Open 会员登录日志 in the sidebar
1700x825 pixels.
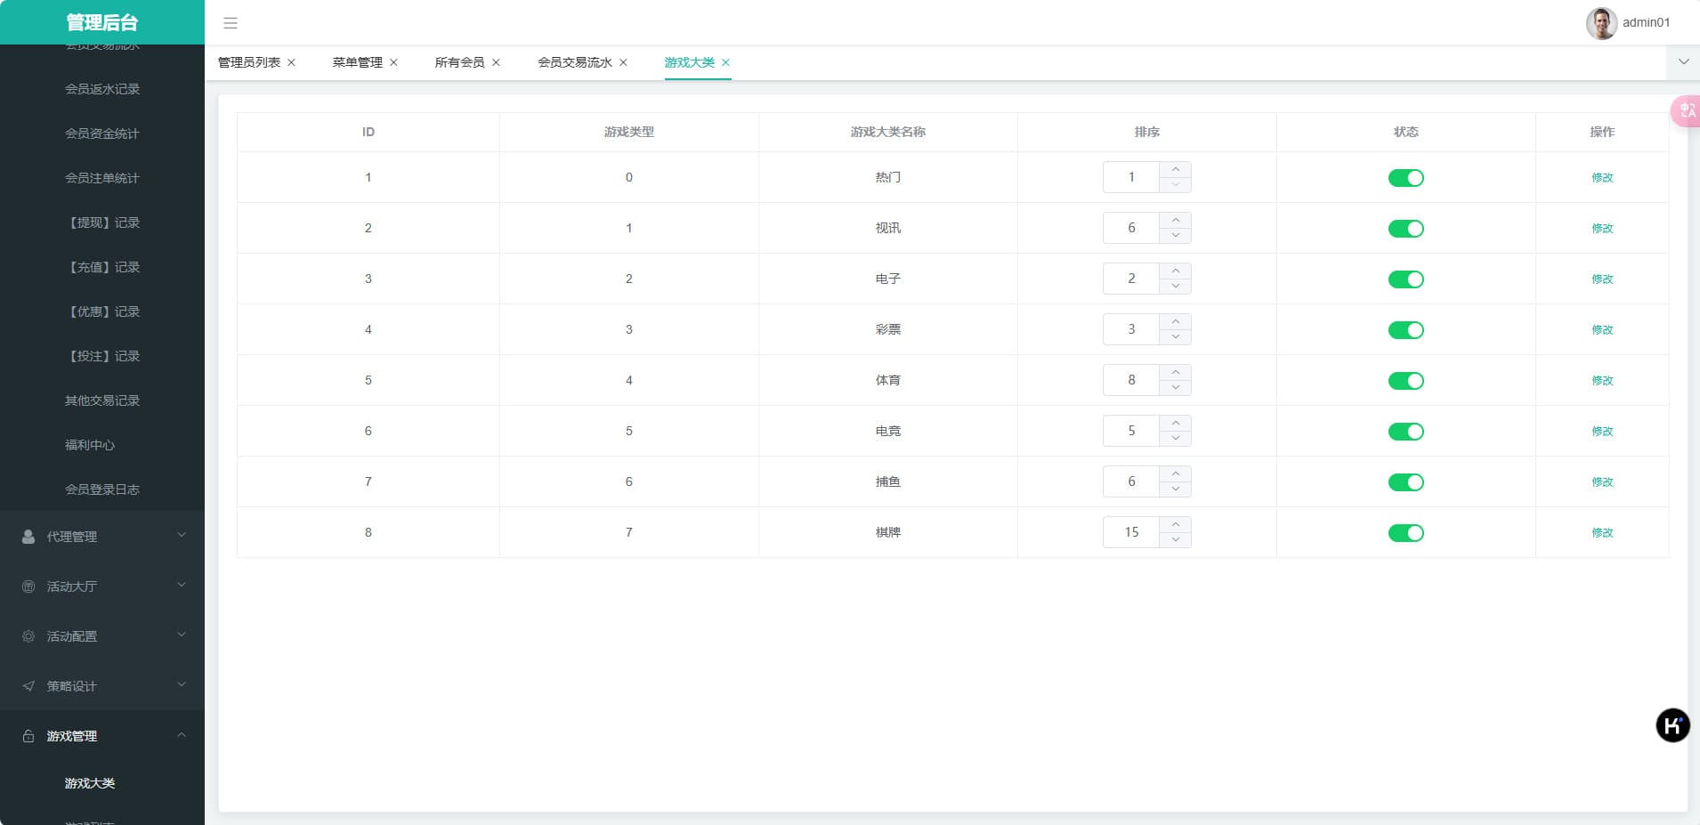click(x=102, y=489)
